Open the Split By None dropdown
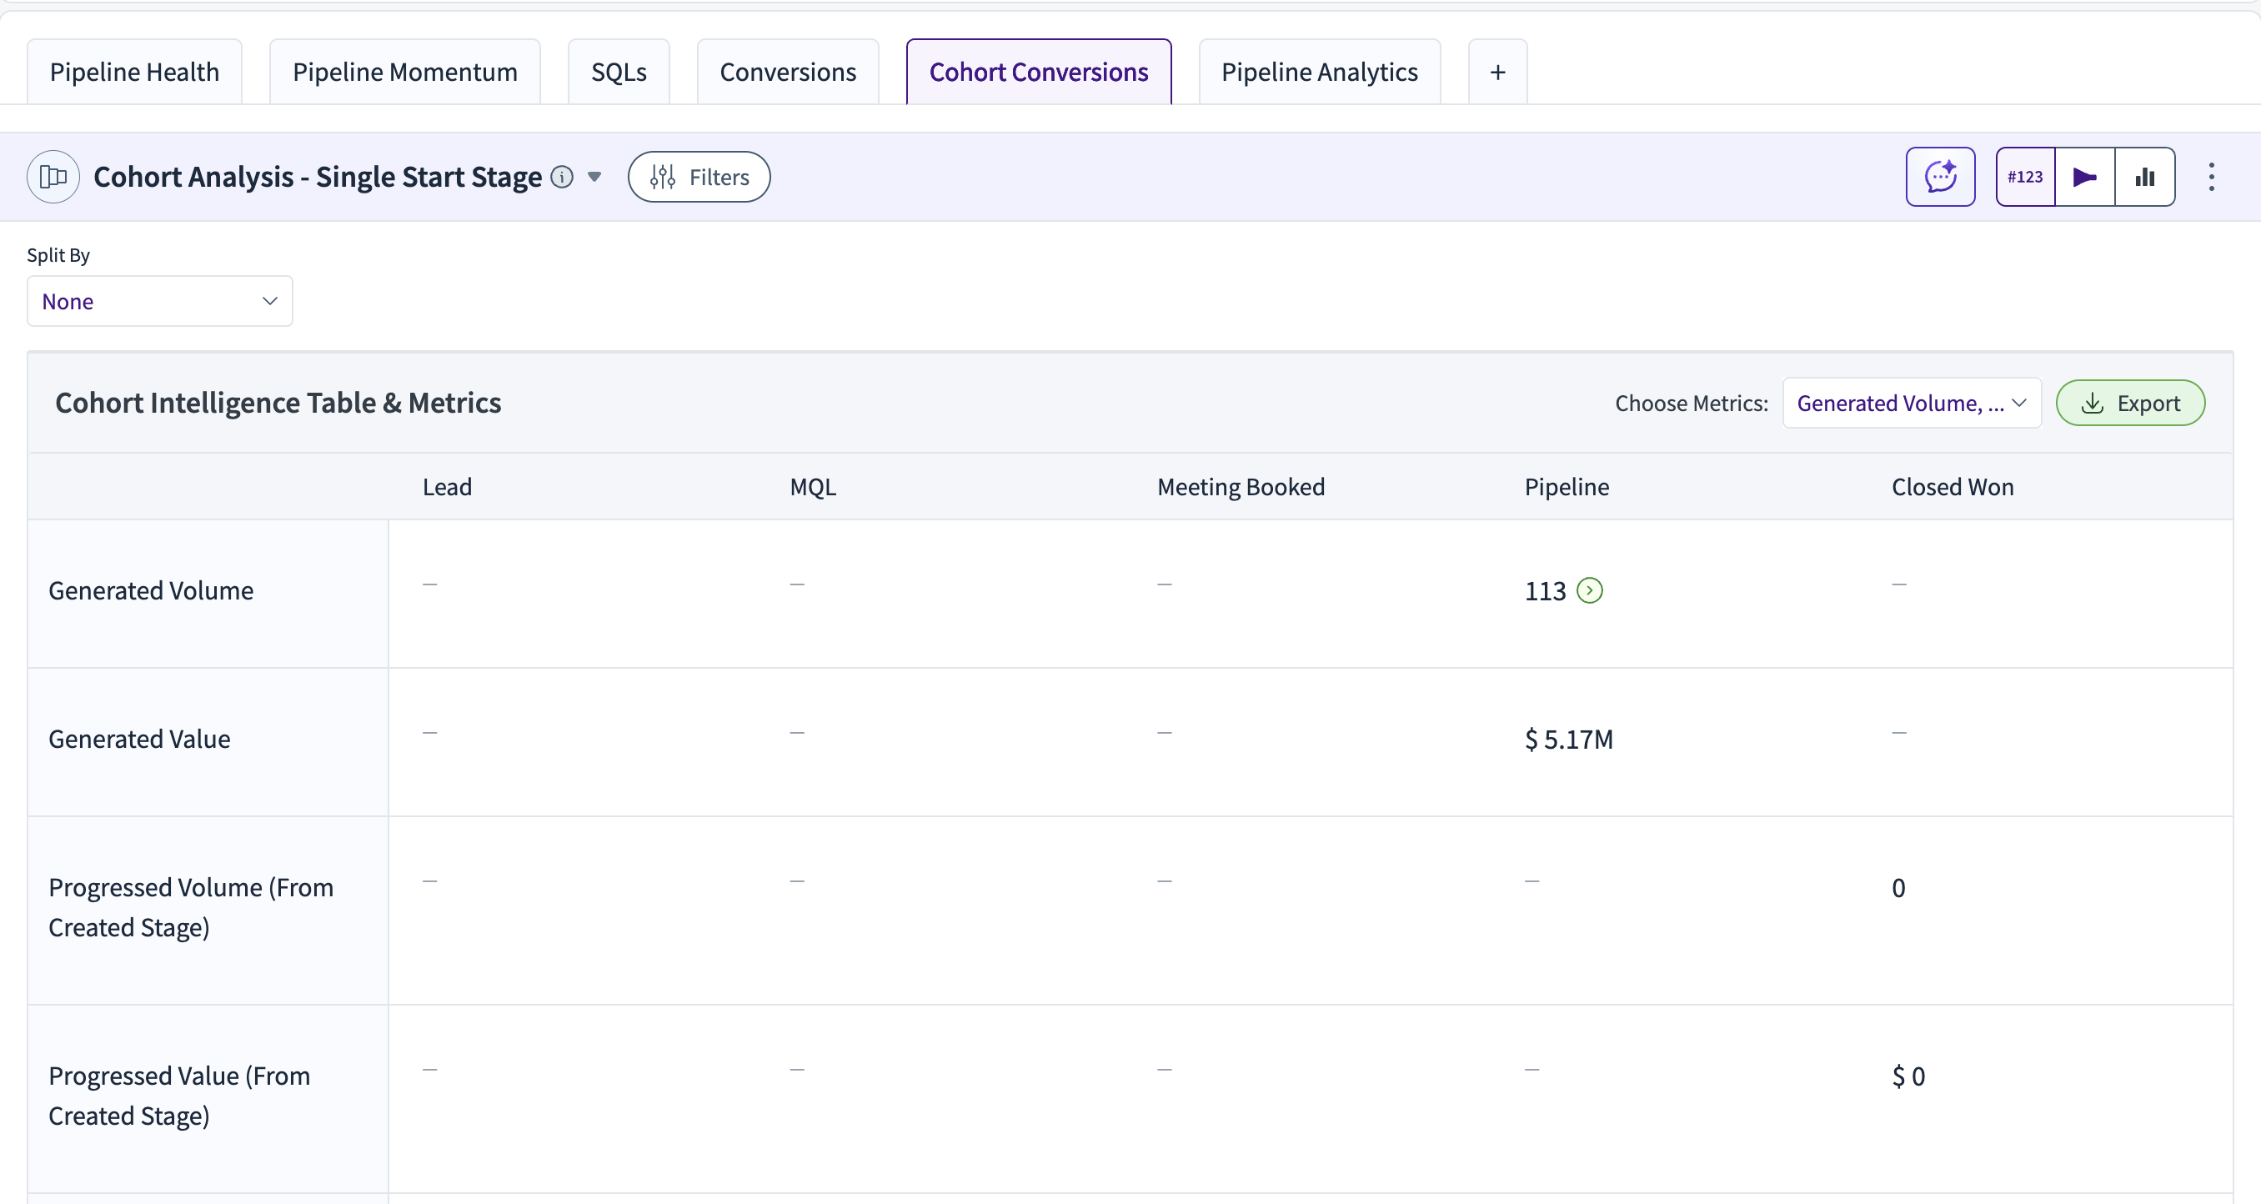2261x1204 pixels. click(160, 301)
